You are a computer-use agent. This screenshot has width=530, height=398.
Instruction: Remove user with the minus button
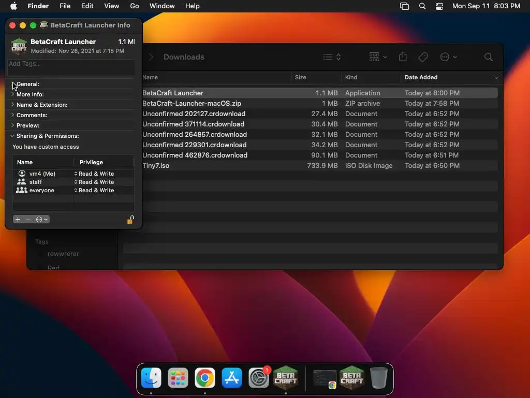click(x=28, y=219)
